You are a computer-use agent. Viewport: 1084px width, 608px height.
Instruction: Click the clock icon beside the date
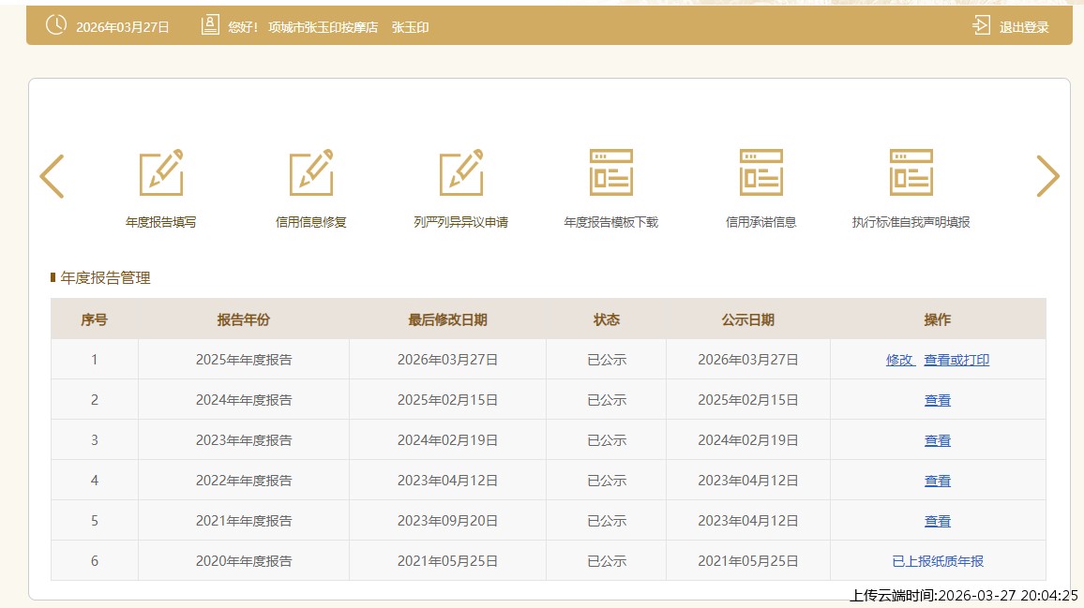coord(56,25)
